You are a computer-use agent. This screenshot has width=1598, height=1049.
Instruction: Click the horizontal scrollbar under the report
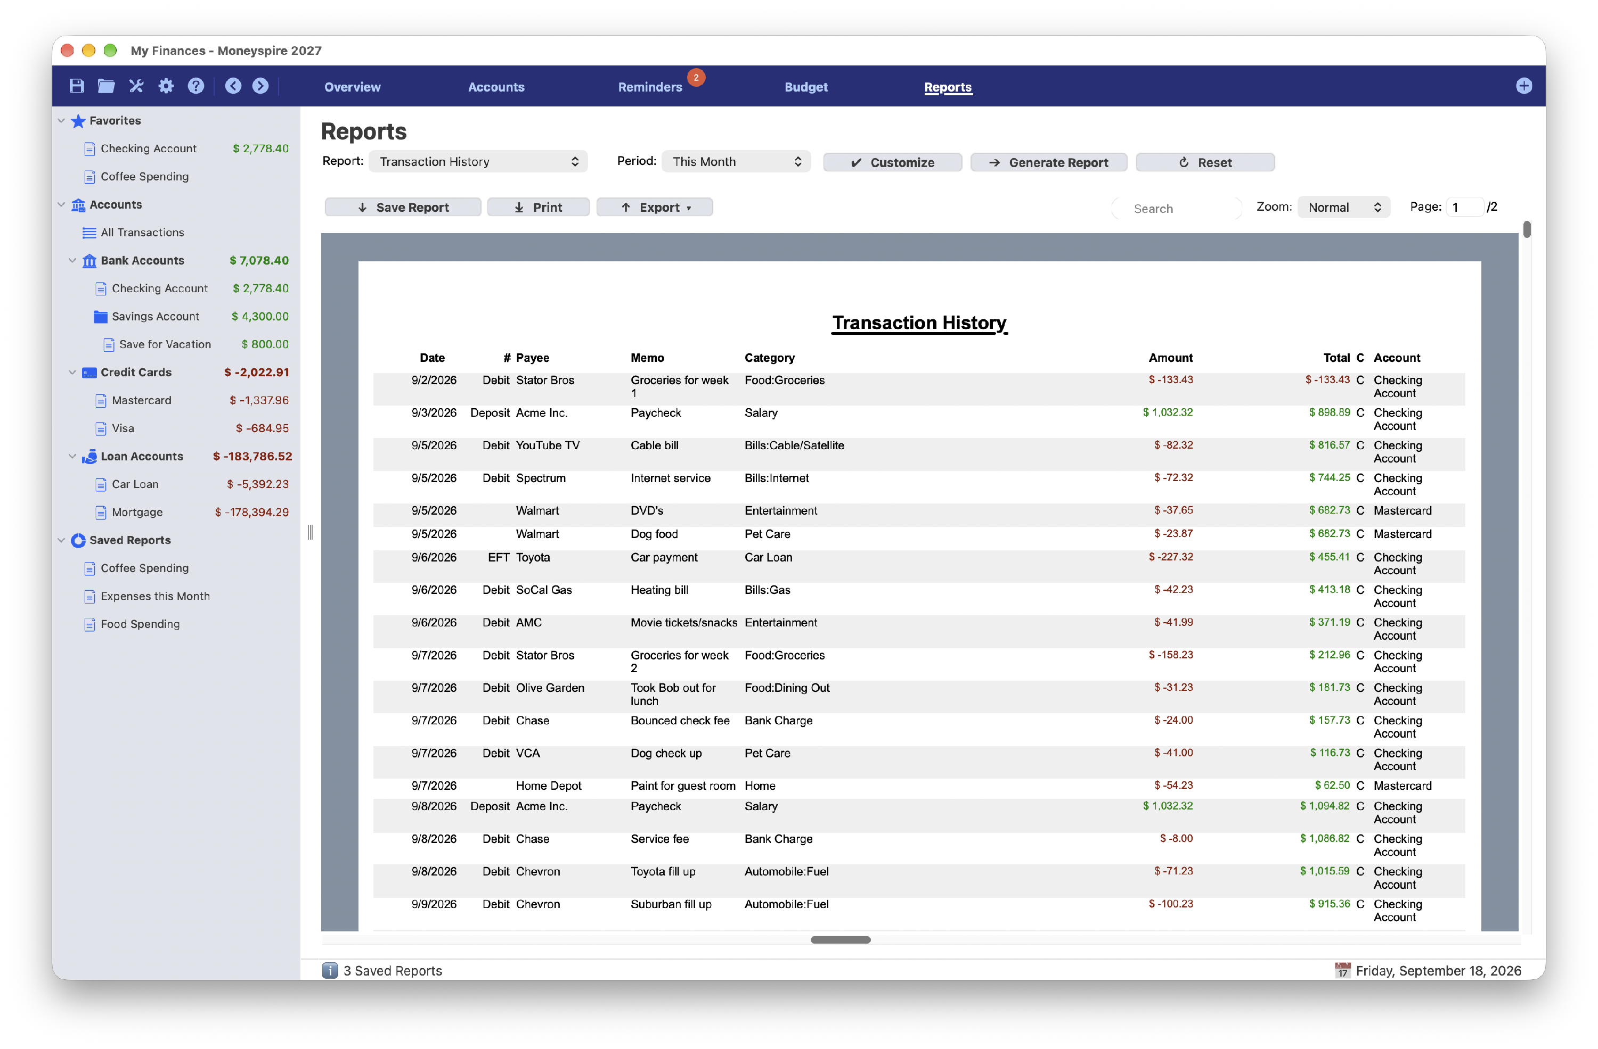pos(840,940)
